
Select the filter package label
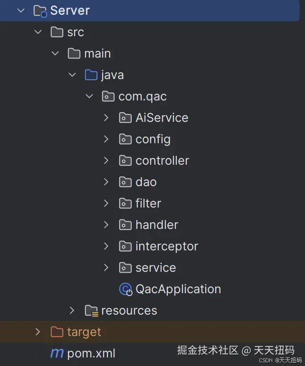tap(148, 204)
